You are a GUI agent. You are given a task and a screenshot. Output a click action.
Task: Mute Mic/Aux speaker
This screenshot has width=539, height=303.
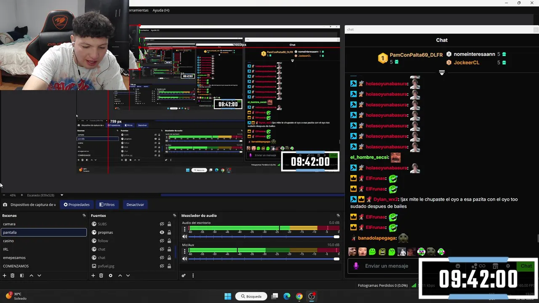184,259
